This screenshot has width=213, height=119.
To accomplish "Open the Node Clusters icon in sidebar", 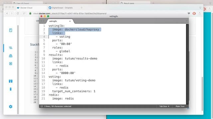I will coord(11,81).
